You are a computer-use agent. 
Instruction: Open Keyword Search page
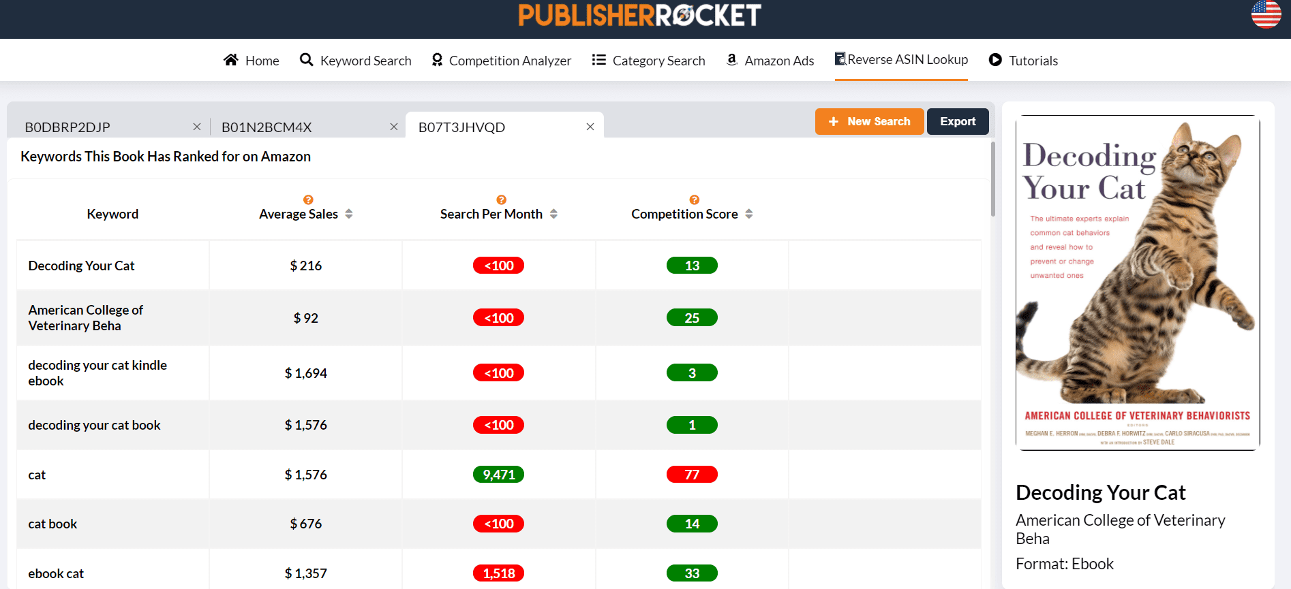(356, 61)
